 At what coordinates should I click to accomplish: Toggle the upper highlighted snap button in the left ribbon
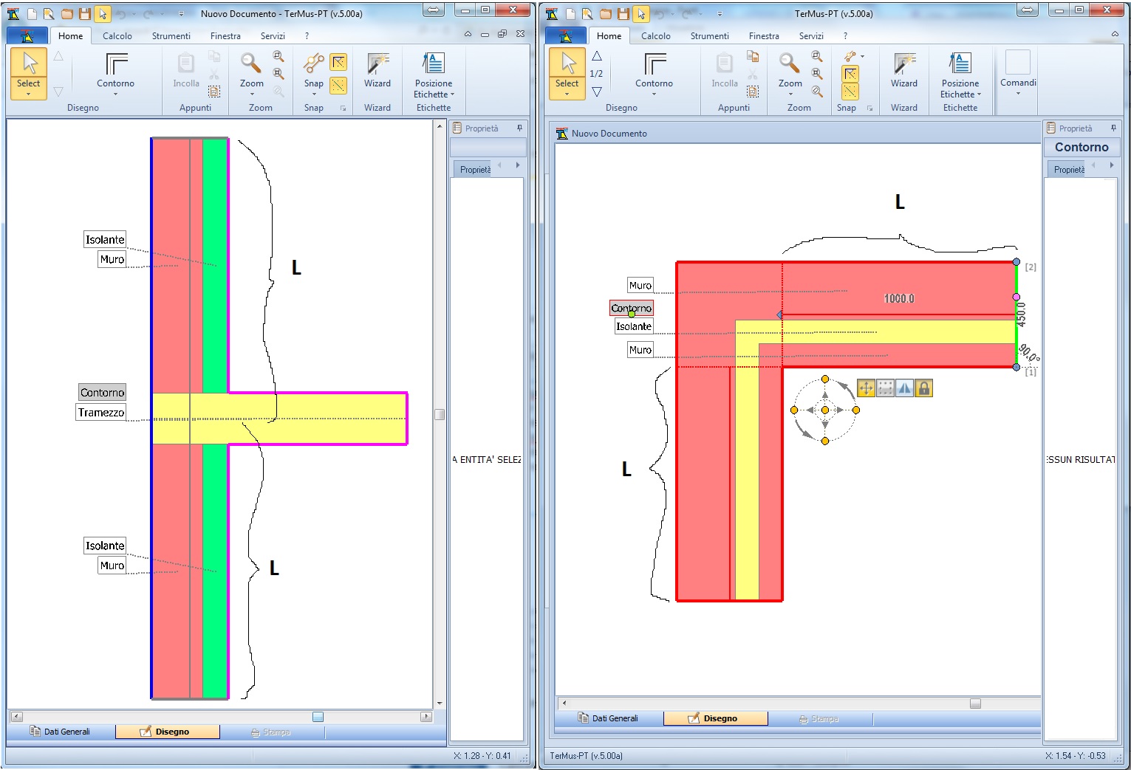(x=338, y=62)
